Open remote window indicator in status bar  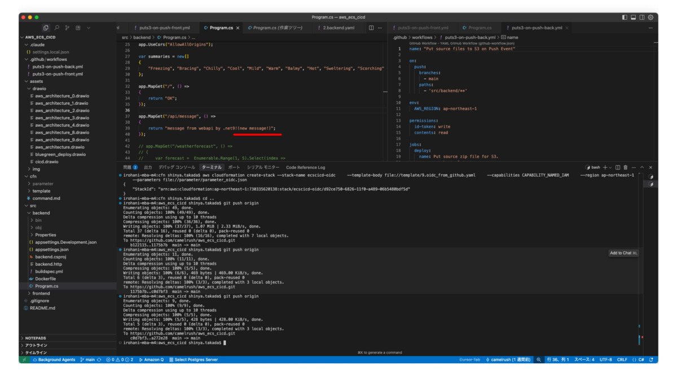tap(23, 359)
